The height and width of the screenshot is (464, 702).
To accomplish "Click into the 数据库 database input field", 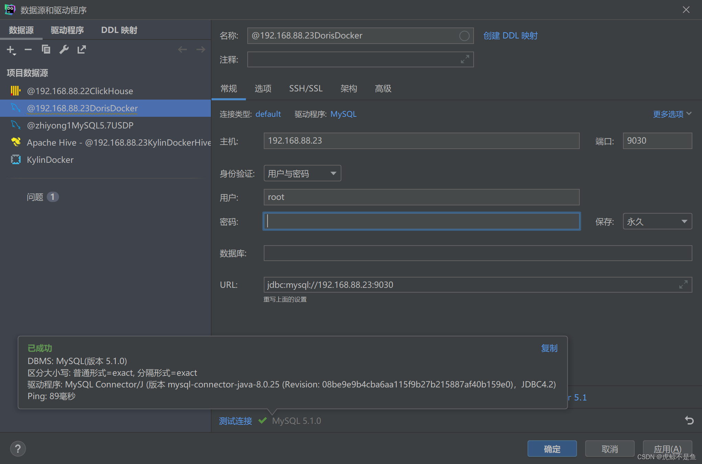I will 477,253.
